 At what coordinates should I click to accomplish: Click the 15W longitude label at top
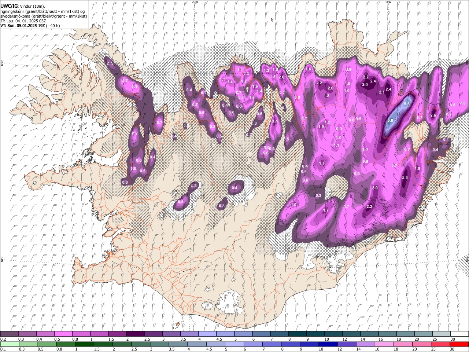tap(388, 2)
